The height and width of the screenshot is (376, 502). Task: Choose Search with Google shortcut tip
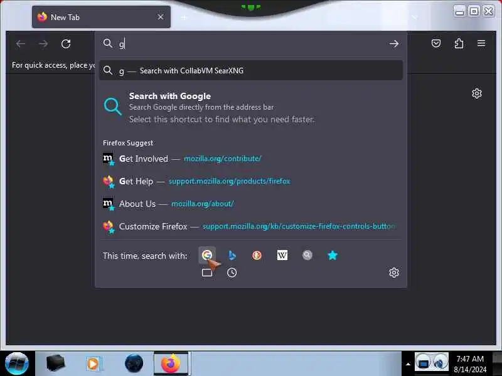(x=251, y=107)
